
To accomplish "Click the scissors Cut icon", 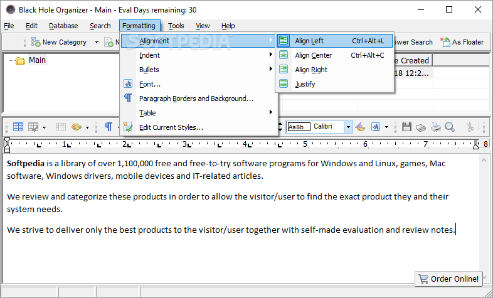I will coord(470,127).
